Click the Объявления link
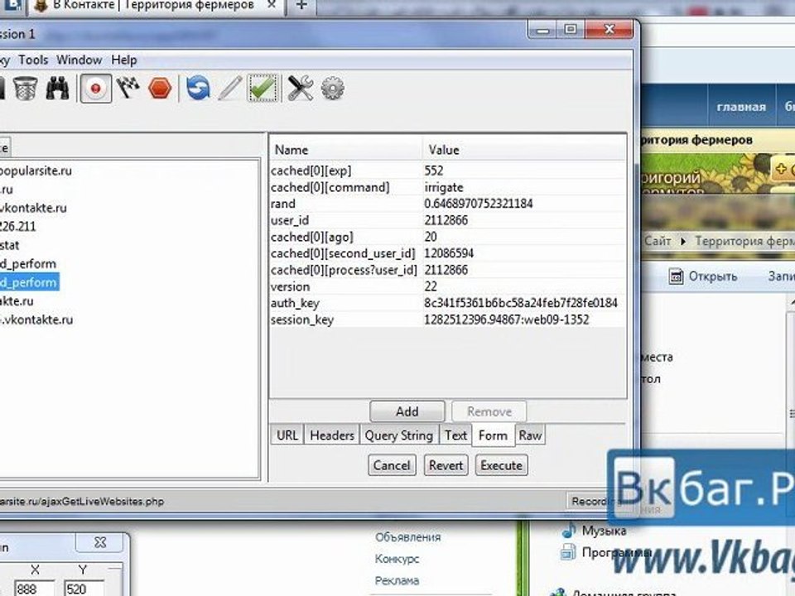The height and width of the screenshot is (596, 795). pos(407,537)
